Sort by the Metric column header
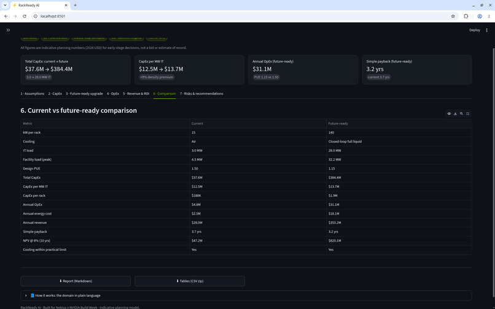 105,123
